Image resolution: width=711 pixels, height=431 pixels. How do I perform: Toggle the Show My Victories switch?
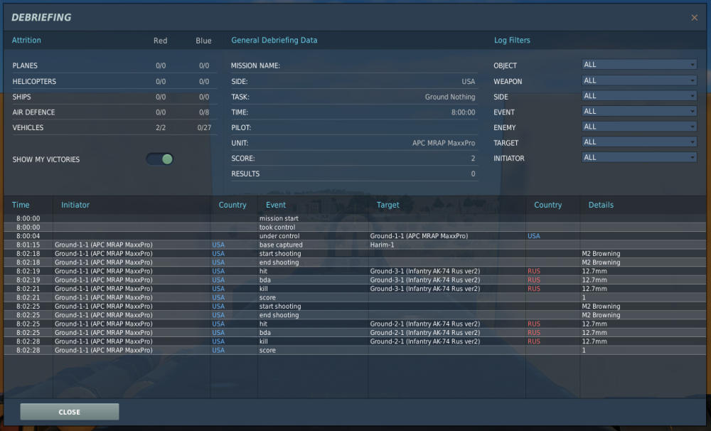tap(160, 159)
